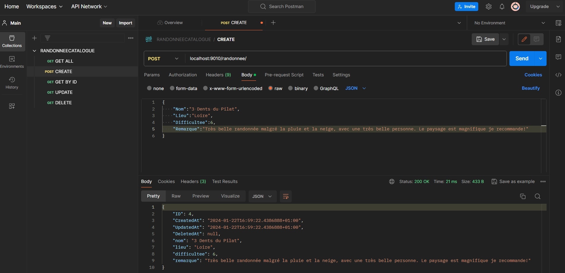Image resolution: width=565 pixels, height=273 pixels.
Task: Open the POST method dropdown
Action: point(163,59)
